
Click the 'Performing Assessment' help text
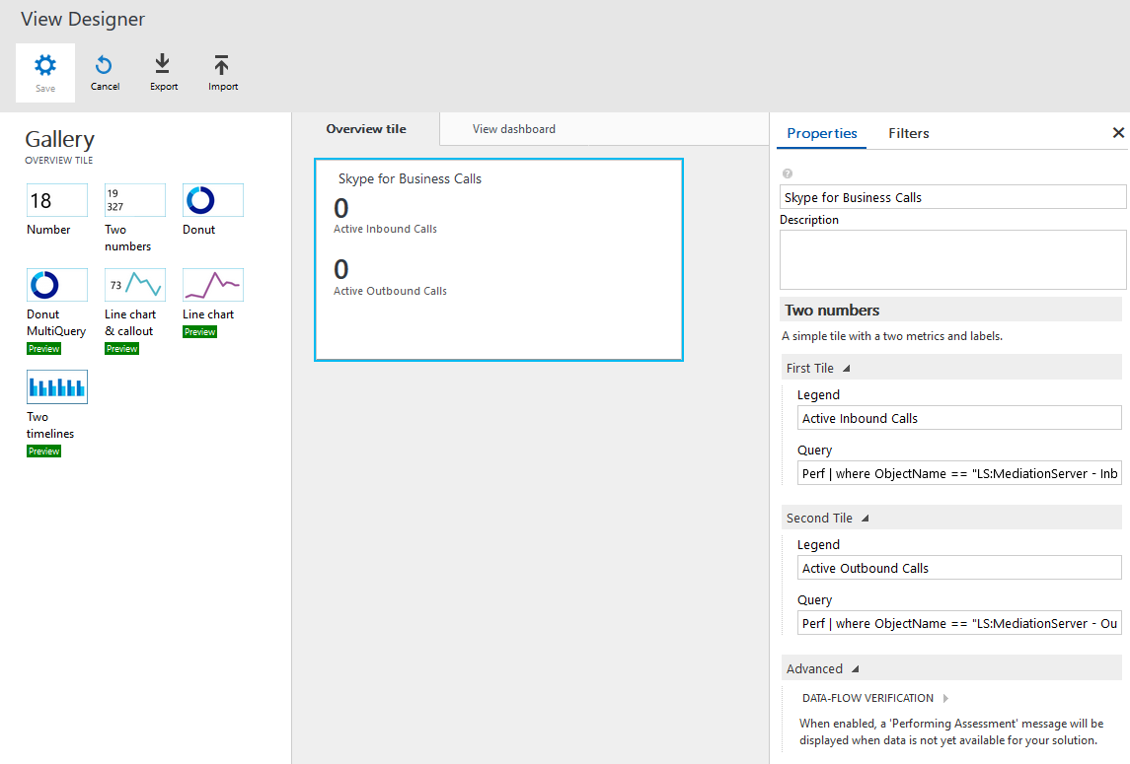(951, 731)
